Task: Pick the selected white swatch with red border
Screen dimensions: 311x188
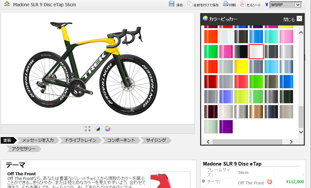Action: [256, 52]
